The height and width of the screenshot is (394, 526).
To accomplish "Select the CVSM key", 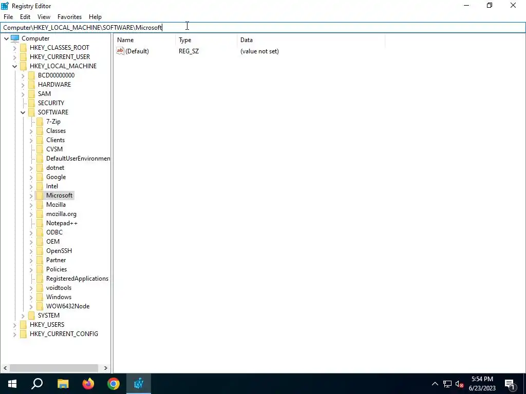I will 54,149.
